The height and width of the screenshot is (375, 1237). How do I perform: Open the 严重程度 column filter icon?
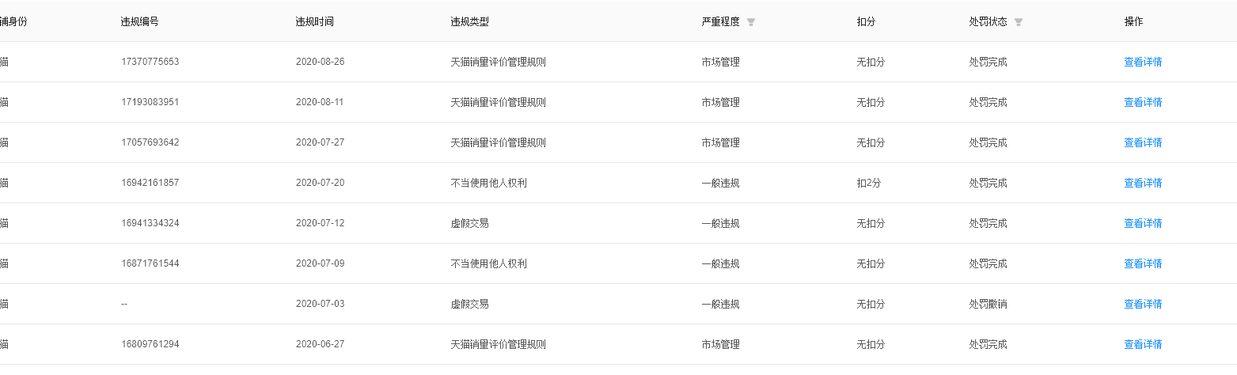click(x=751, y=22)
